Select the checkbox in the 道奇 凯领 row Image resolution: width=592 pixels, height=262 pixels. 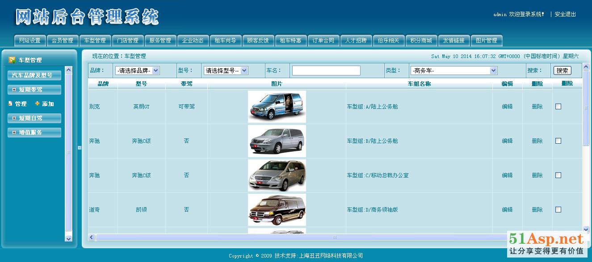coord(558,210)
